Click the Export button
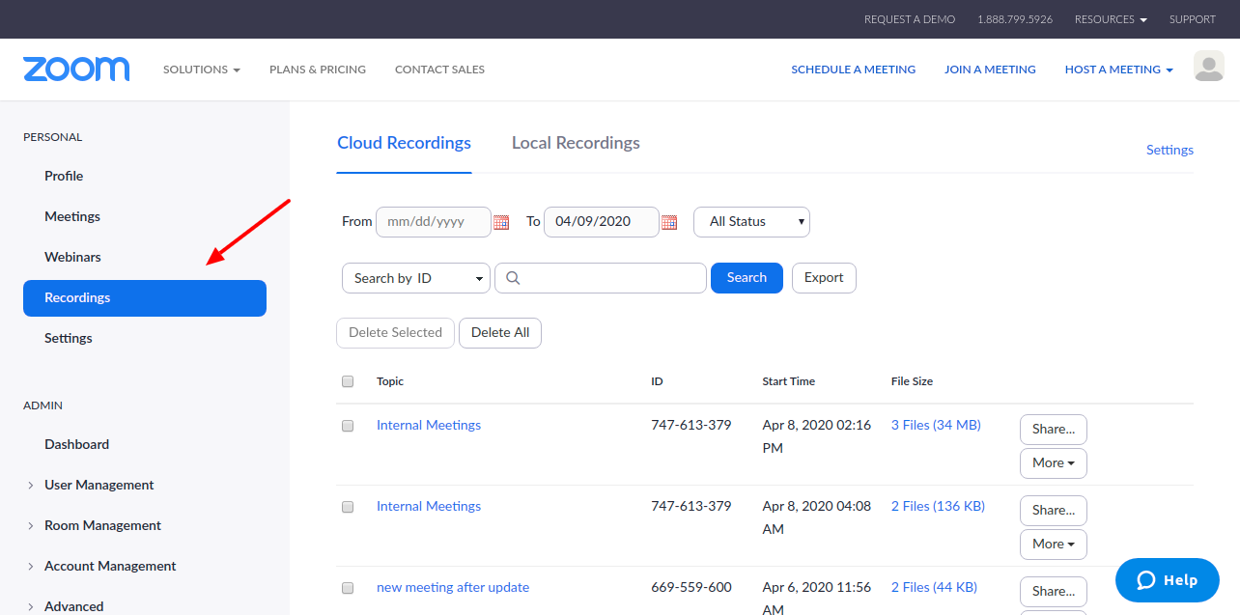This screenshot has width=1240, height=615. [x=824, y=278]
